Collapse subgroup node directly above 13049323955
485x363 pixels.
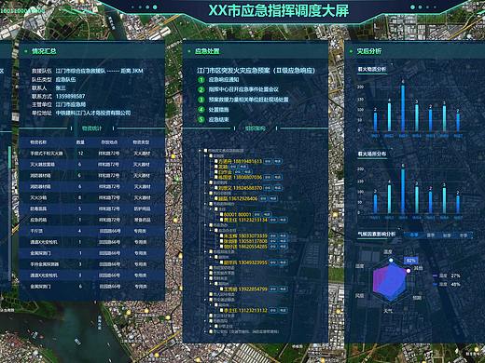(x=211, y=257)
